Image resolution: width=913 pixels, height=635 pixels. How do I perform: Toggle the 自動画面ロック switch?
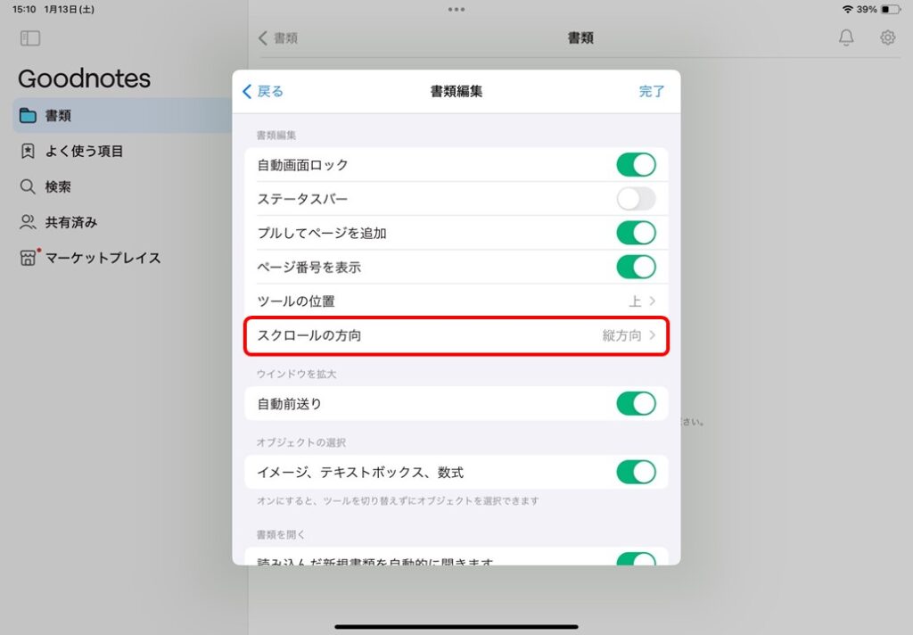(636, 165)
